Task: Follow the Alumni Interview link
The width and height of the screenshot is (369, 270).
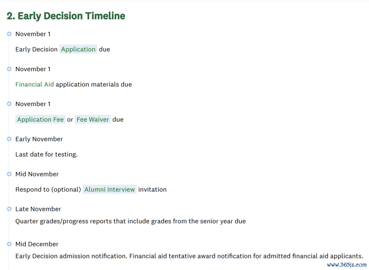Action: [109, 190]
